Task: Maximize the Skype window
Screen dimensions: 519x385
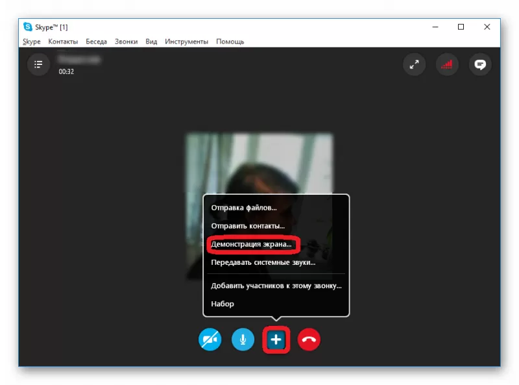Action: pos(461,27)
